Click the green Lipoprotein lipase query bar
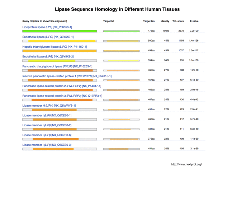 click(x=60, y=31)
